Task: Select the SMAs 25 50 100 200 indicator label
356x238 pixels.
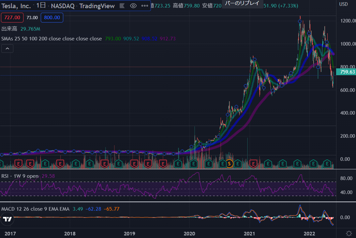Action: [x=52, y=38]
